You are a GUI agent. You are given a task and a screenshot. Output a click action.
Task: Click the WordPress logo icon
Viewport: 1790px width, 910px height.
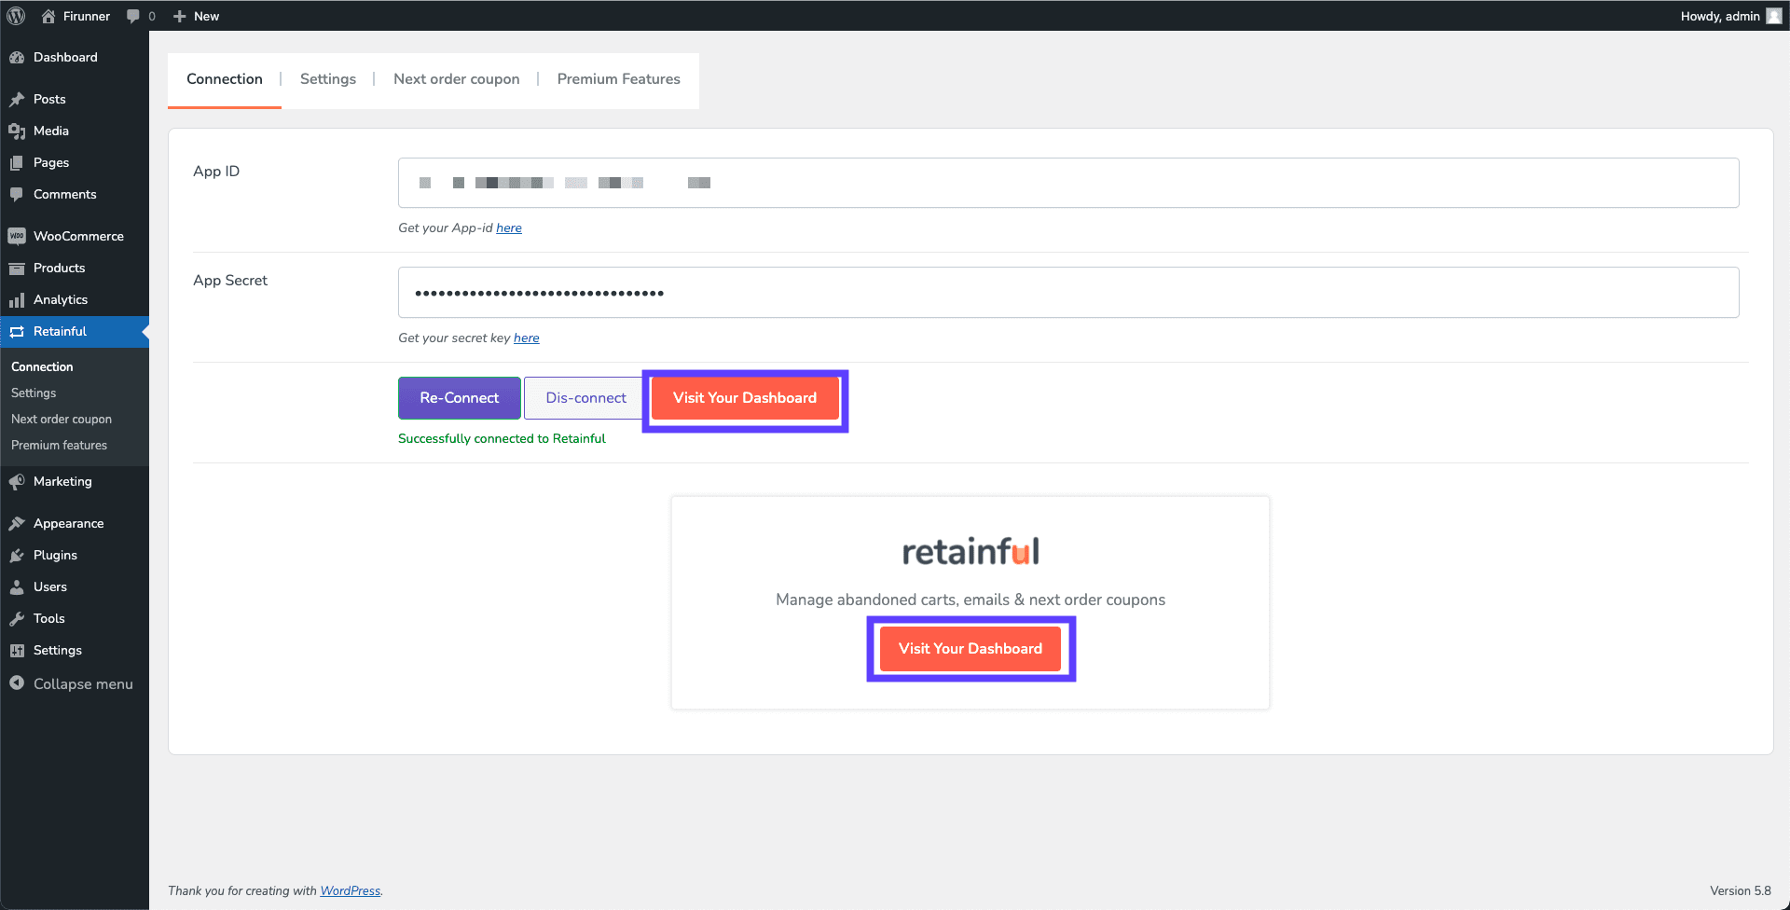coord(16,16)
